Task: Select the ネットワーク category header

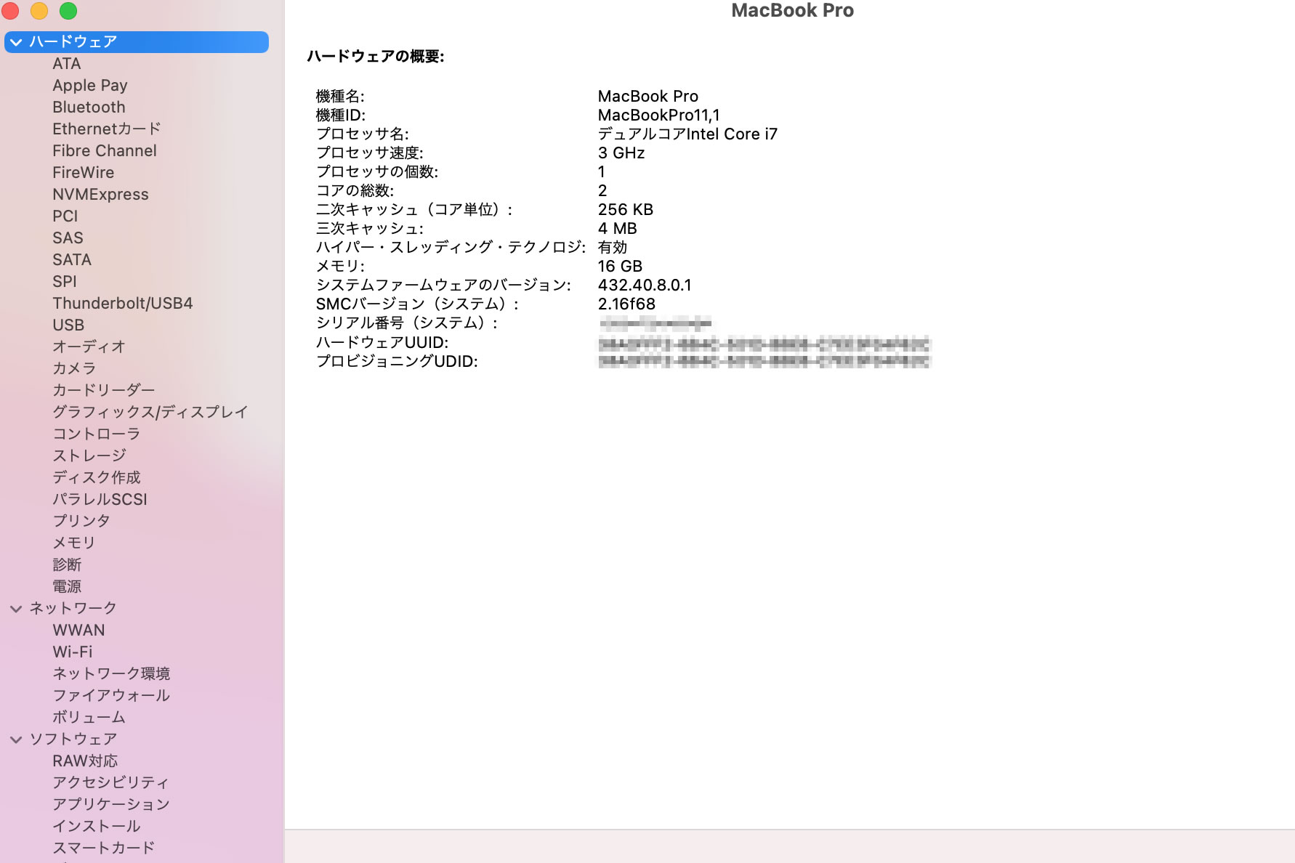Action: (x=73, y=609)
